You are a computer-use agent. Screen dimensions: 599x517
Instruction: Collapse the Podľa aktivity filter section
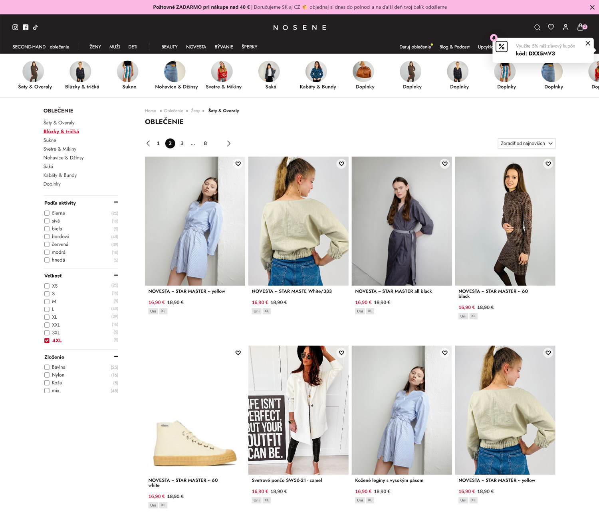(x=116, y=202)
